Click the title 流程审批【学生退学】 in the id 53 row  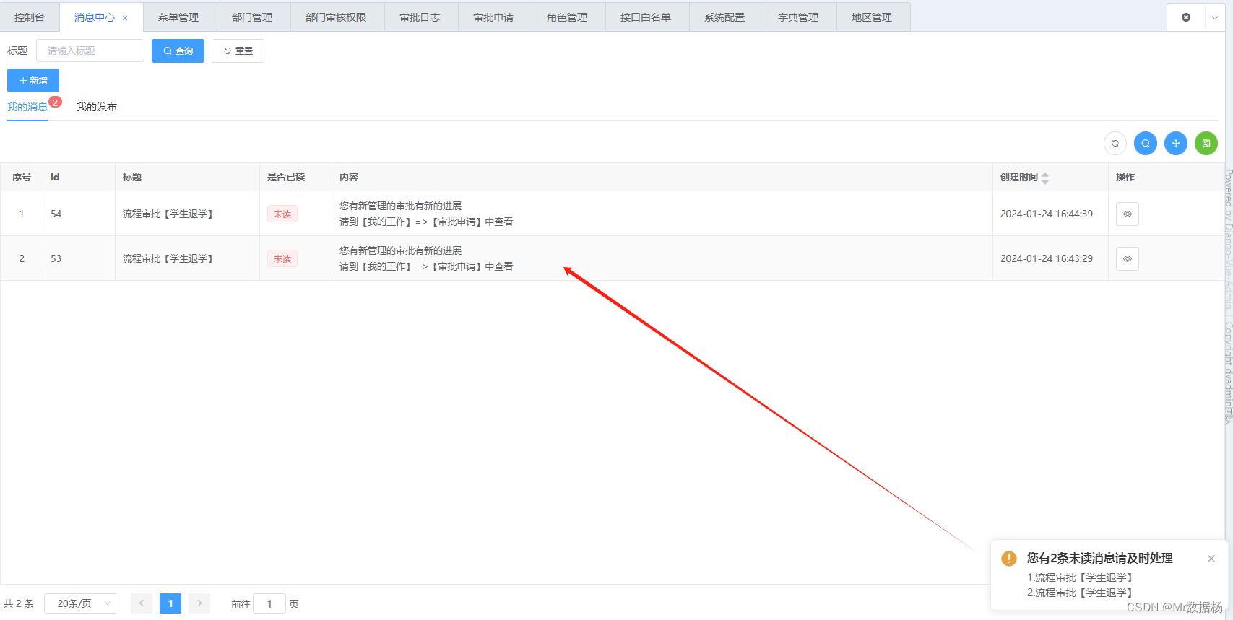pos(168,258)
